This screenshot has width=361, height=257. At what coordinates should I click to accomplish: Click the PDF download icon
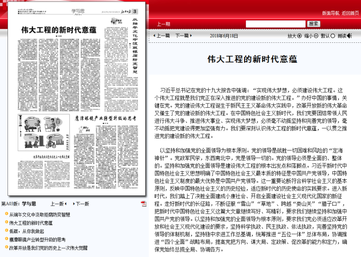click(x=144, y=204)
